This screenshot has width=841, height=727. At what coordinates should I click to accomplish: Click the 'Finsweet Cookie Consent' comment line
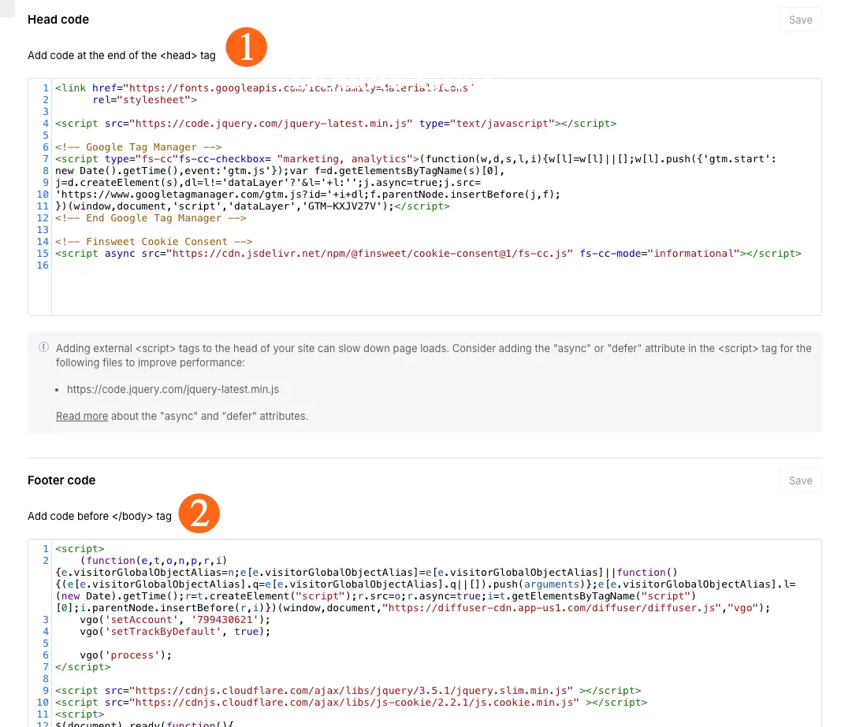pyautogui.click(x=154, y=241)
